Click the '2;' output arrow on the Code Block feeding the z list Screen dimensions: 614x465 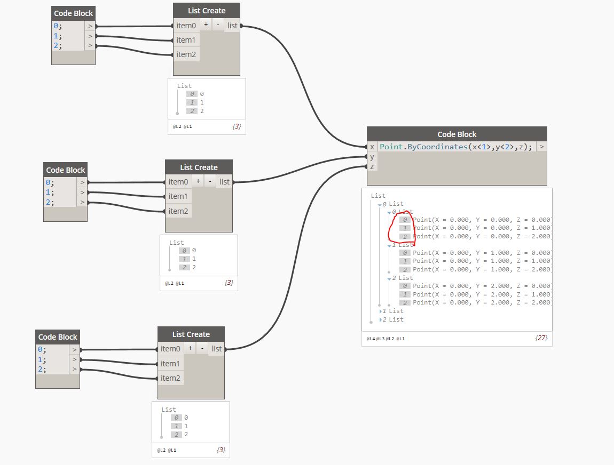[x=74, y=369]
